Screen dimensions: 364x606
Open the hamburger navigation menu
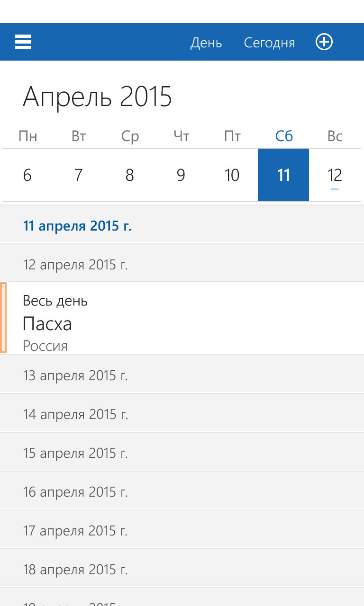[x=23, y=42]
